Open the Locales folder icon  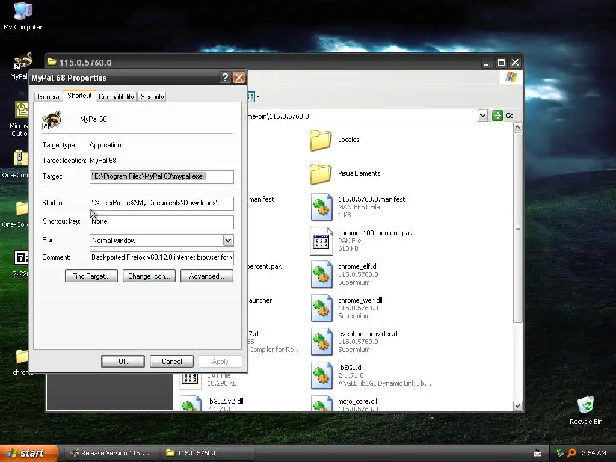point(321,140)
